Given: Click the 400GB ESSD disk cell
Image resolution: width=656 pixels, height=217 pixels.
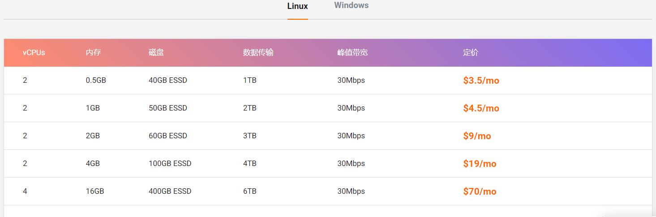Looking at the screenshot, I should (170, 191).
